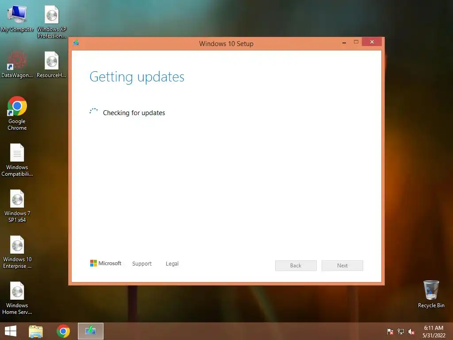This screenshot has height=340, width=453.
Task: Open ResourceH... disc image file
Action: (51, 64)
